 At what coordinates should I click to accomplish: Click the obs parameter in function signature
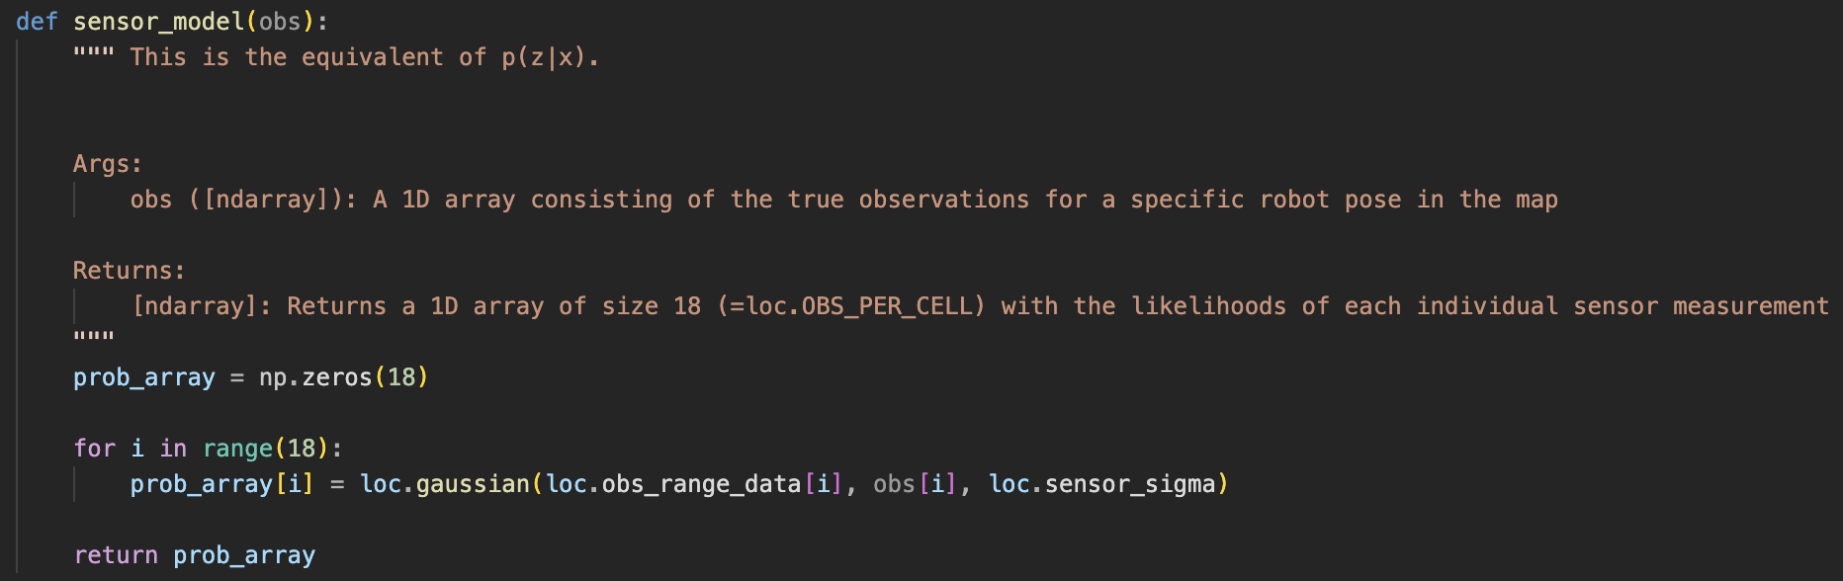[280, 22]
